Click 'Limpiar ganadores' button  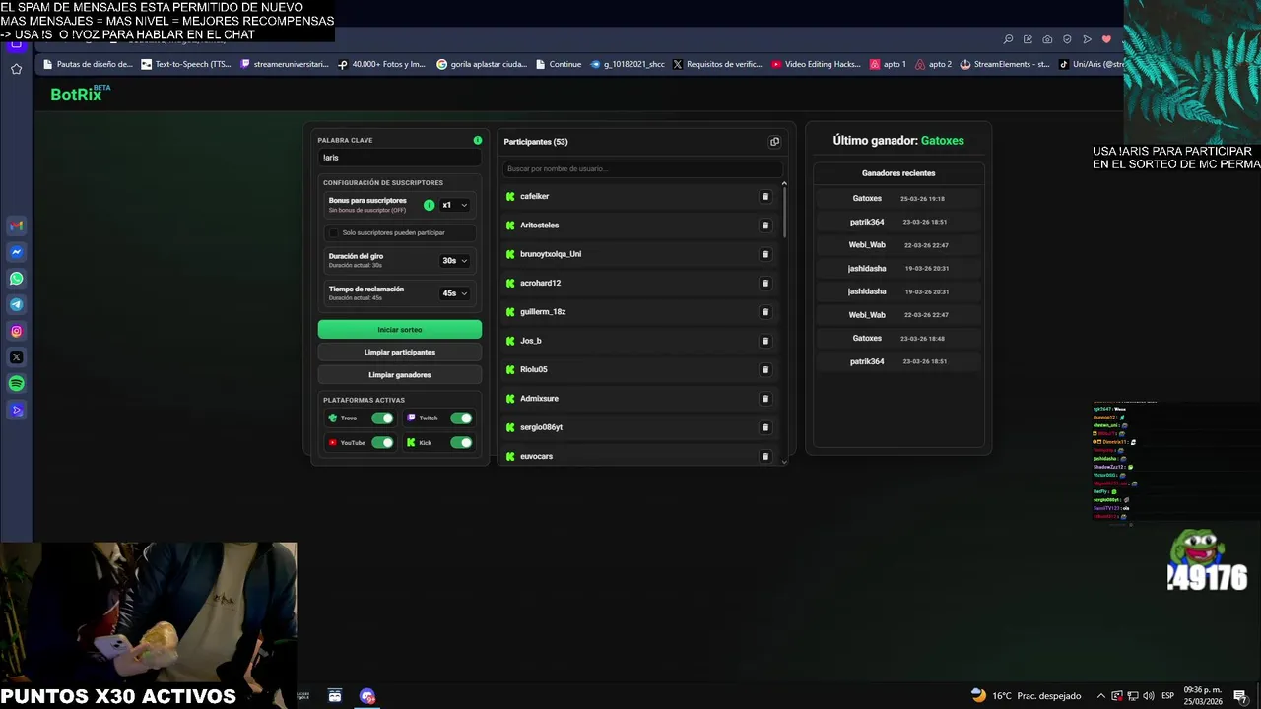click(x=400, y=375)
